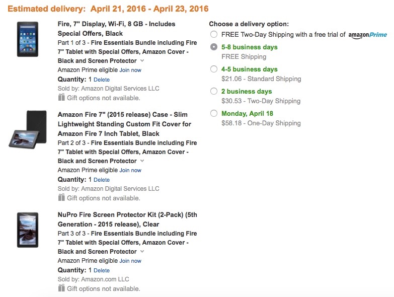The height and width of the screenshot is (297, 394).
Task: Open the NuPro screen protector thumbnail
Action: pos(28,230)
